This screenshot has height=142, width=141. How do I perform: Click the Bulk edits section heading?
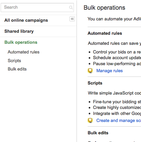(x=98, y=133)
